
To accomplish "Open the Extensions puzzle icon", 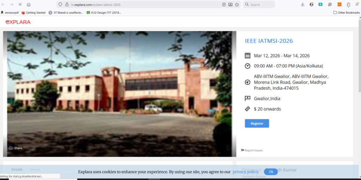I will tap(348, 5).
